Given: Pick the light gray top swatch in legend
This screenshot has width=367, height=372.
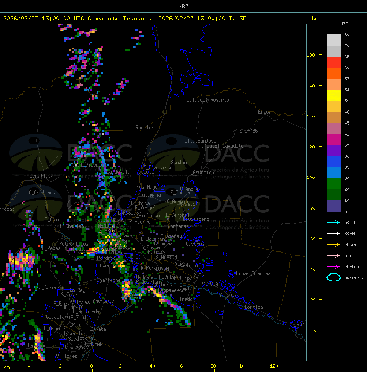Looking at the screenshot, I should 333,40.
